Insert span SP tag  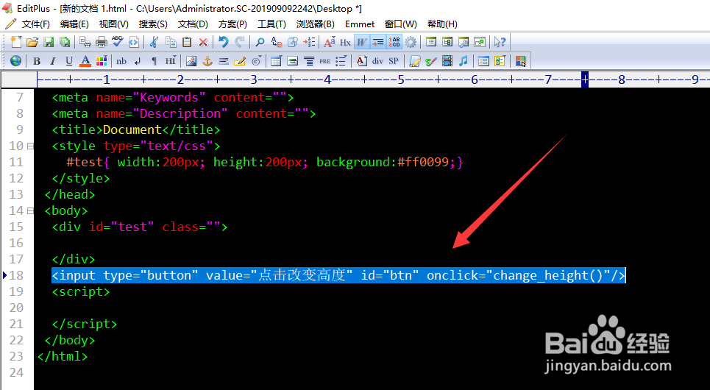click(394, 60)
